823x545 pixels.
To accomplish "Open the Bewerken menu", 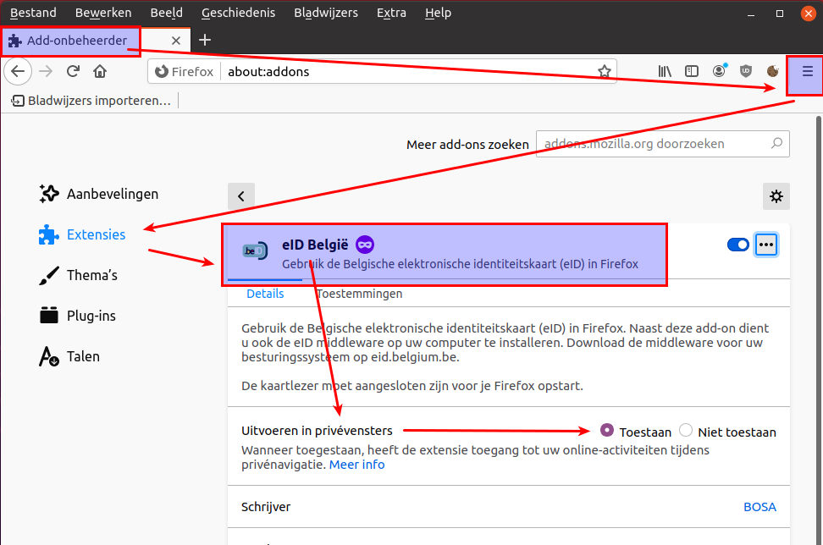I will 103,13.
